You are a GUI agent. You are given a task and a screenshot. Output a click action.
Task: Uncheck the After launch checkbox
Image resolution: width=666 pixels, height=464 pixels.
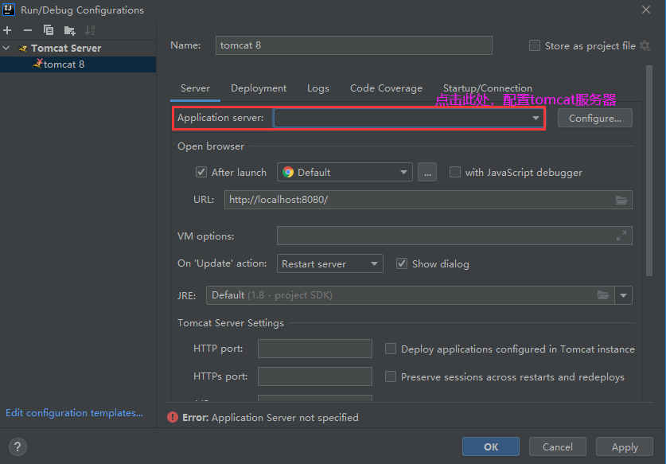[201, 172]
